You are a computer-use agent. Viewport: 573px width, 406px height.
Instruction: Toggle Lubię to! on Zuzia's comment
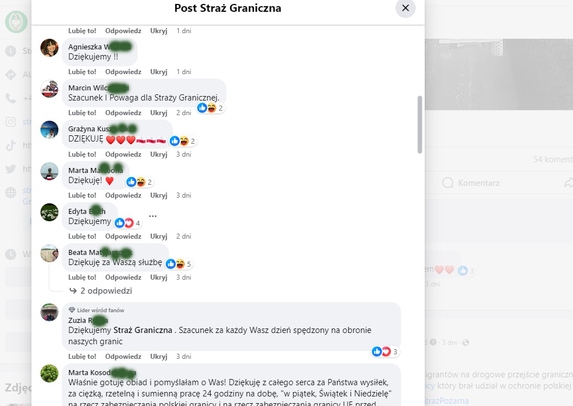82,357
